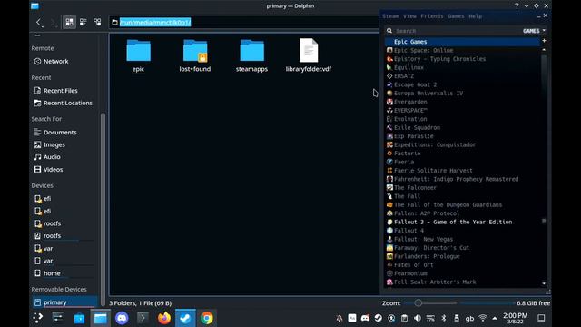
Task: Search for Videos in sidebar
Action: 48,170
